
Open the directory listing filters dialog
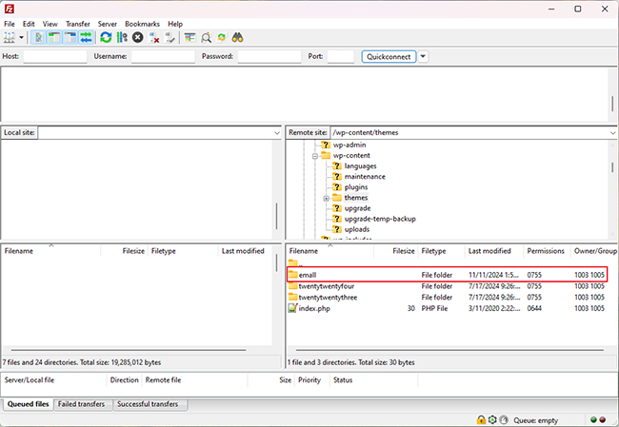[x=190, y=37]
